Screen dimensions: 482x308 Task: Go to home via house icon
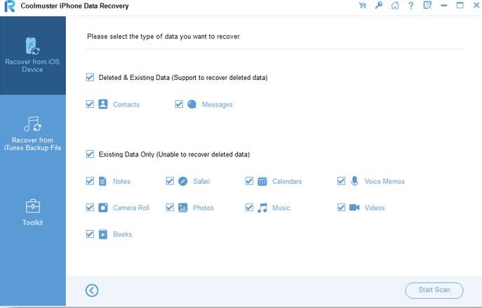click(395, 5)
